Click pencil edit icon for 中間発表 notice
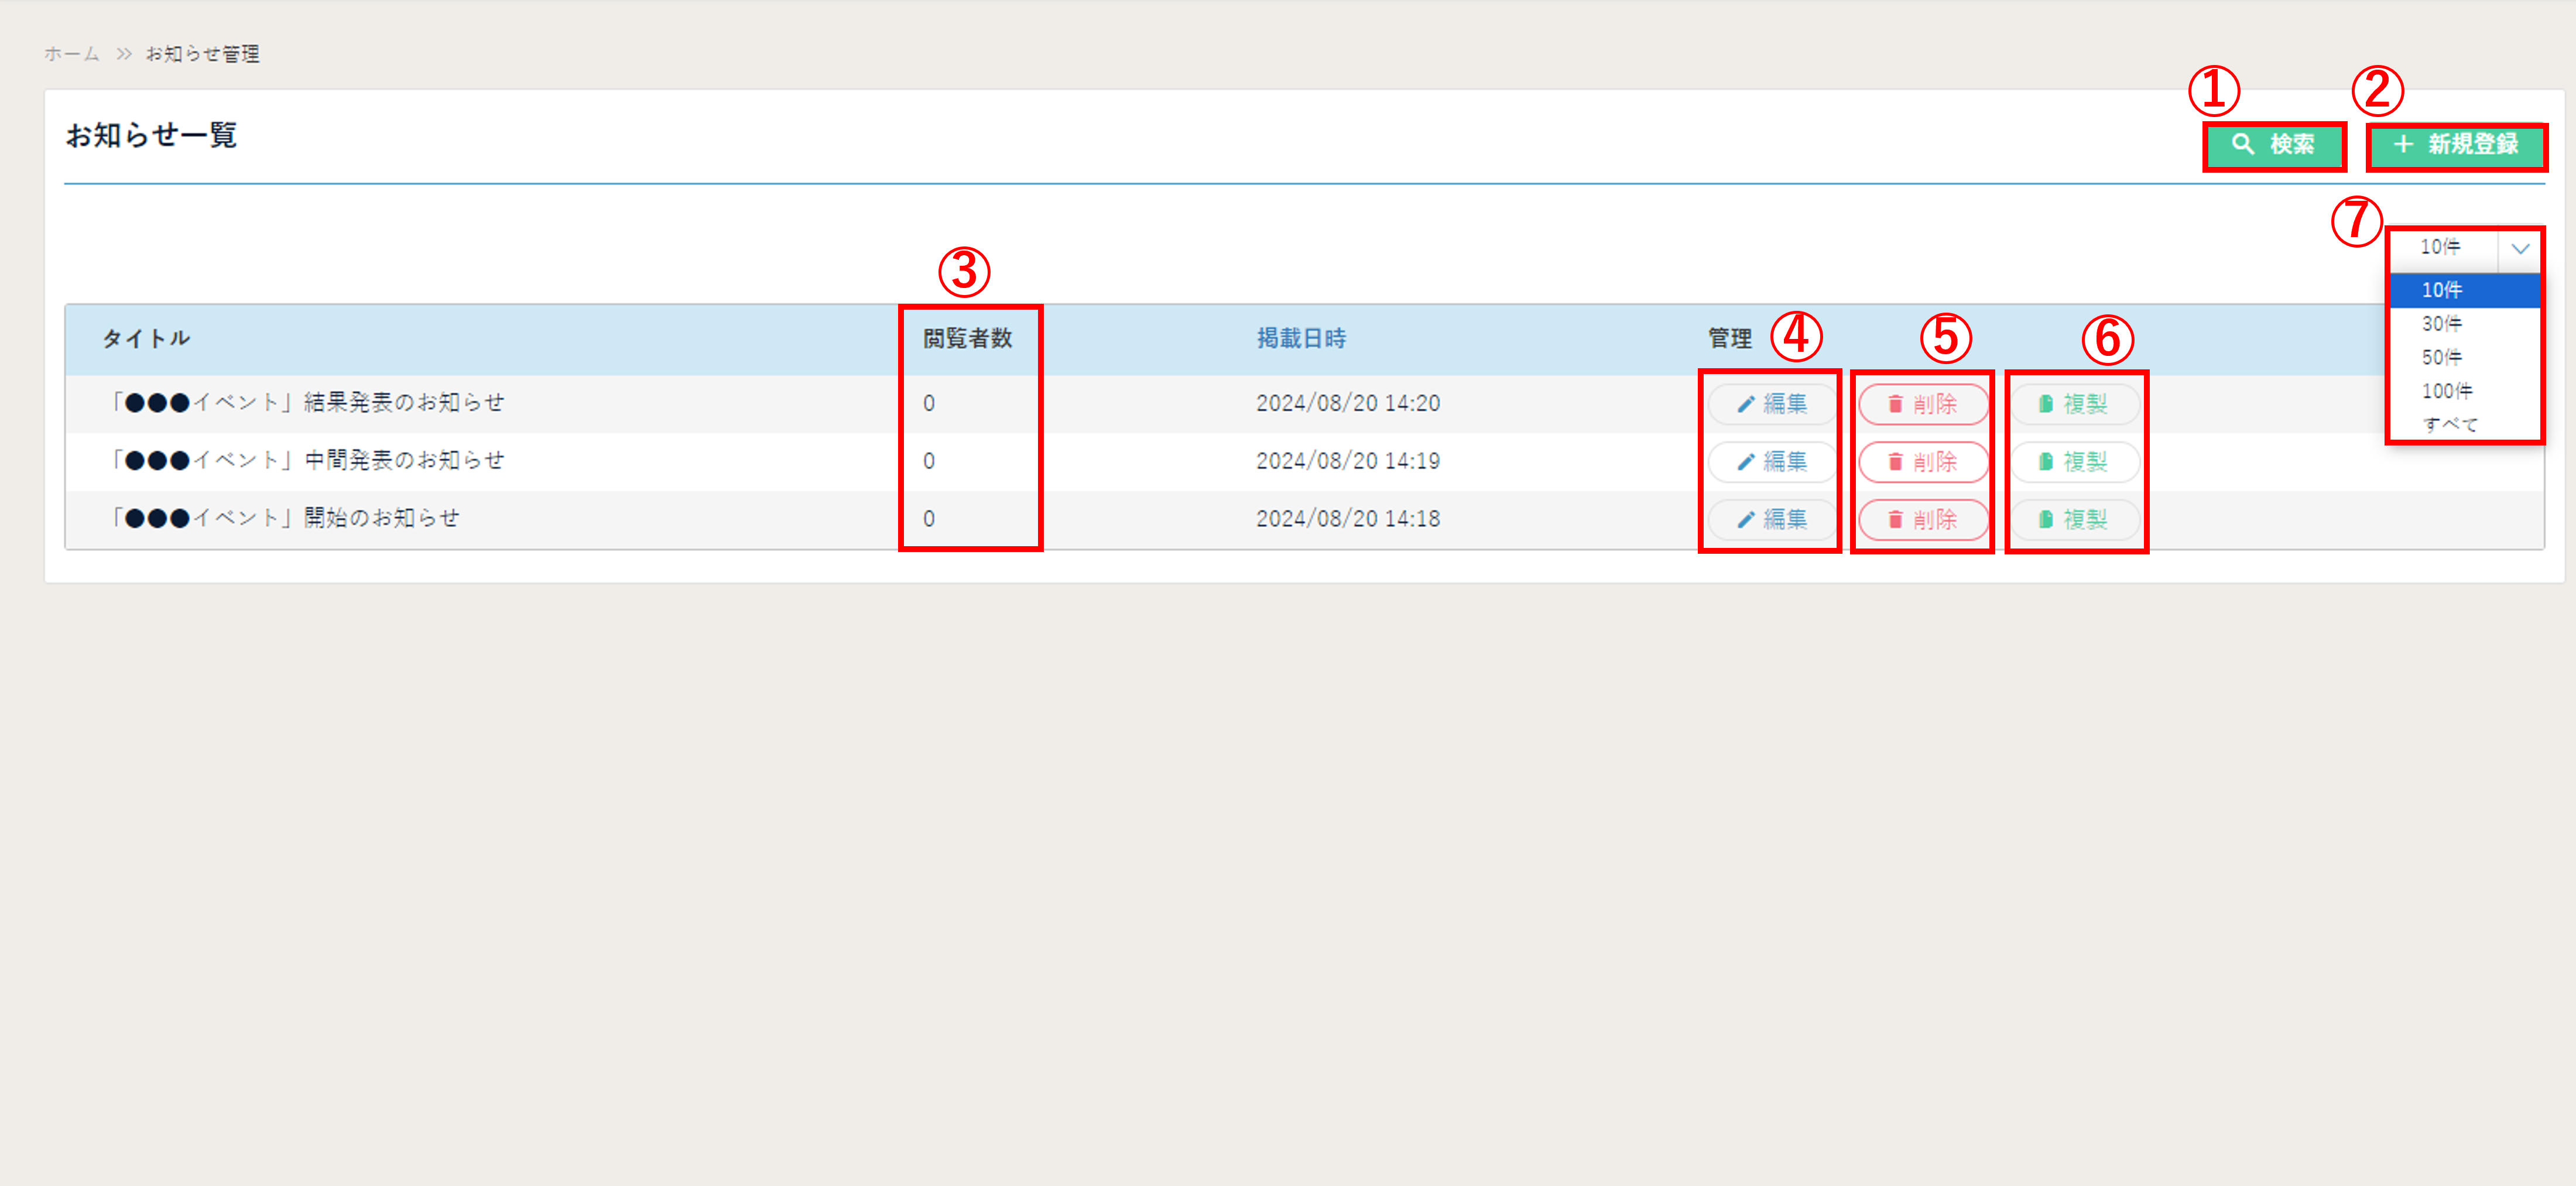 click(1746, 462)
